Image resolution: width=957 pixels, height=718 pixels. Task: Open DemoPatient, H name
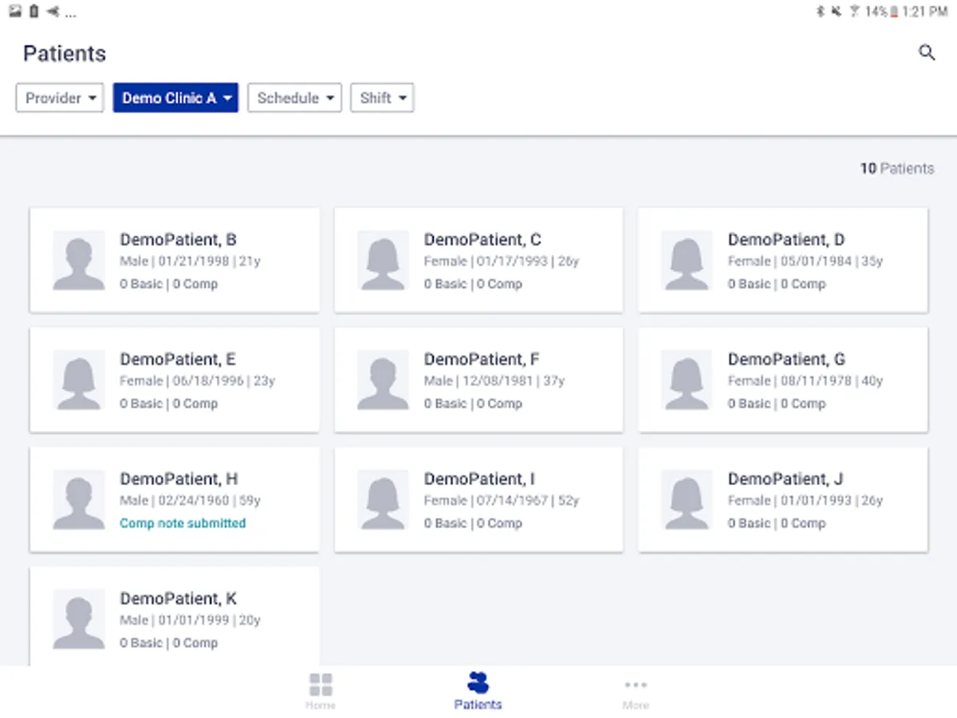[x=179, y=479]
